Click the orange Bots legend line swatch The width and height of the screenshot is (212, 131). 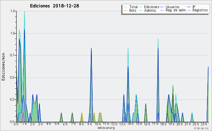(125, 10)
